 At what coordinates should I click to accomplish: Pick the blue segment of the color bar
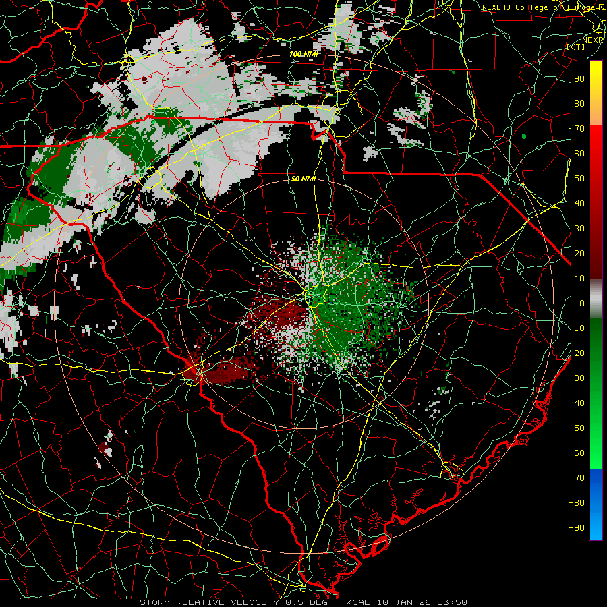click(596, 504)
